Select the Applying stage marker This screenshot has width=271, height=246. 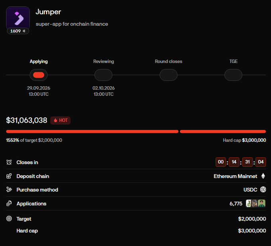point(39,75)
